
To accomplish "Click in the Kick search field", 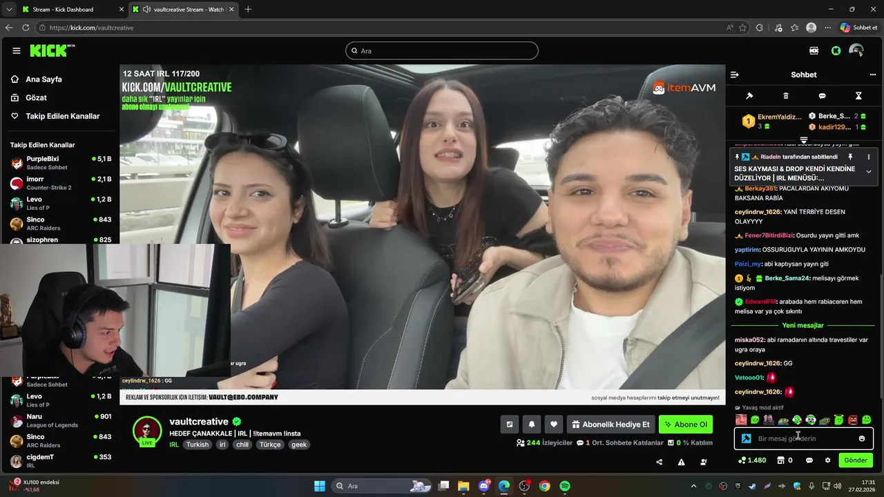I will [442, 50].
